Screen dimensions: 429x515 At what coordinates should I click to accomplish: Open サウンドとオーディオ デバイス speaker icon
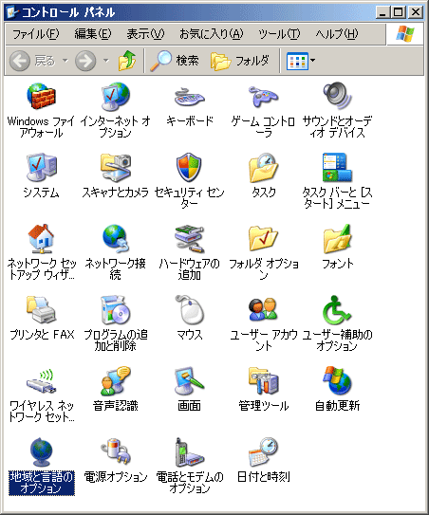point(338,96)
